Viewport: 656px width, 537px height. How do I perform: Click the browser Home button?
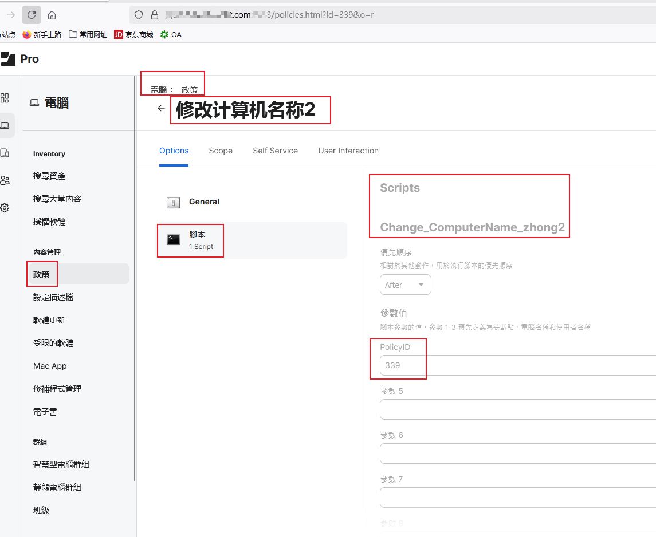pos(52,15)
